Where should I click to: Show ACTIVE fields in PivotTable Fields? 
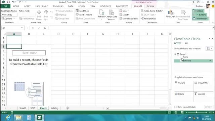tap(177, 43)
